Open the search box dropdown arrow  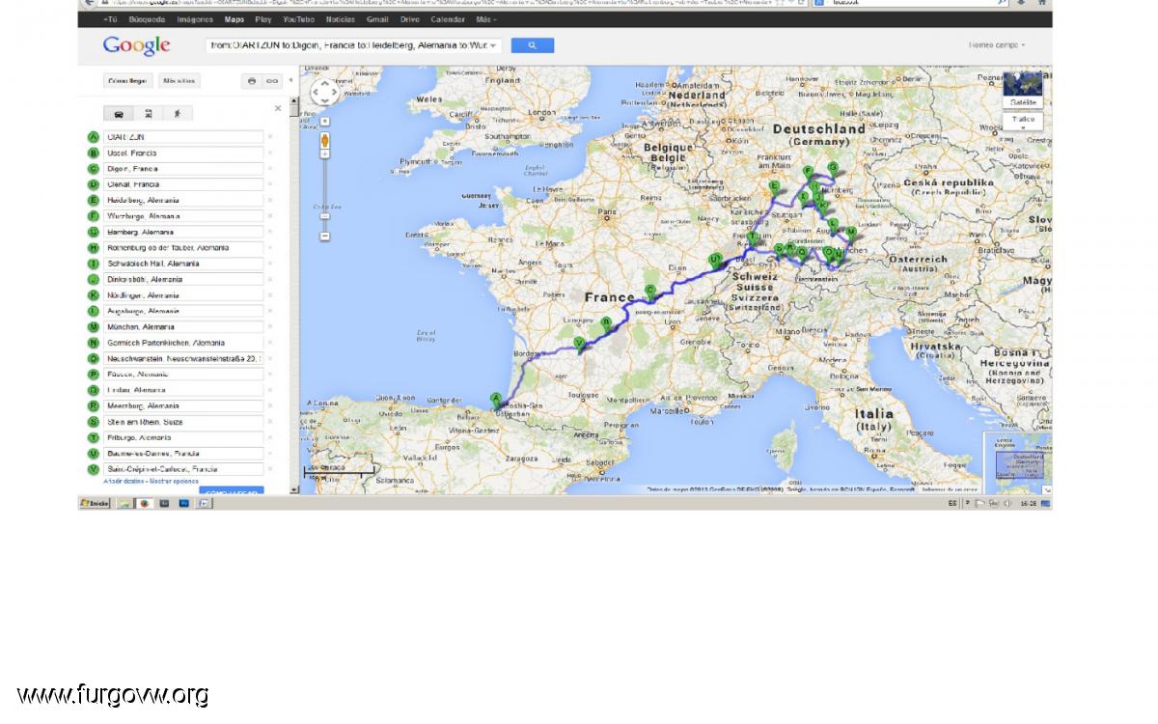coord(494,45)
